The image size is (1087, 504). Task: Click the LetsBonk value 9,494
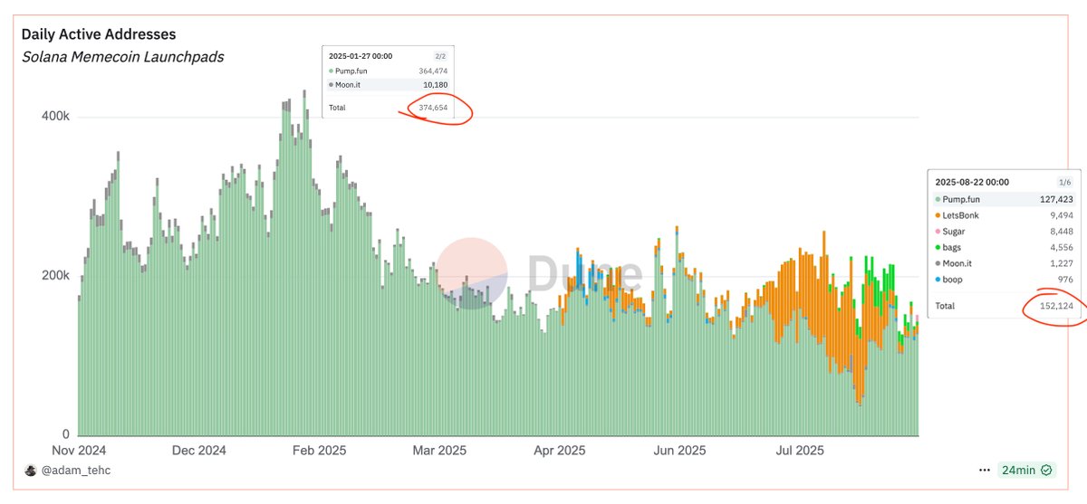(1061, 215)
